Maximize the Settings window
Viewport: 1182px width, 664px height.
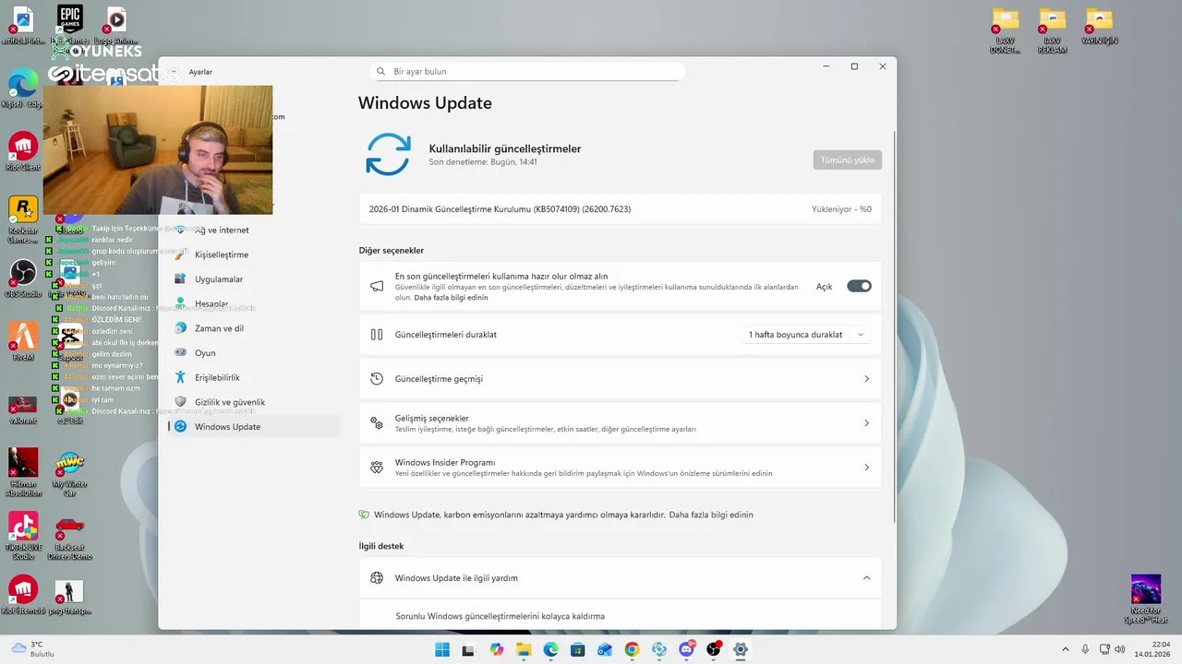click(x=854, y=66)
